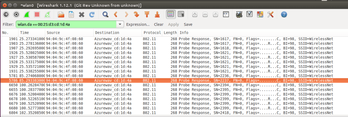Select packet number 1926
348x117 pixels.
pos(174,53)
